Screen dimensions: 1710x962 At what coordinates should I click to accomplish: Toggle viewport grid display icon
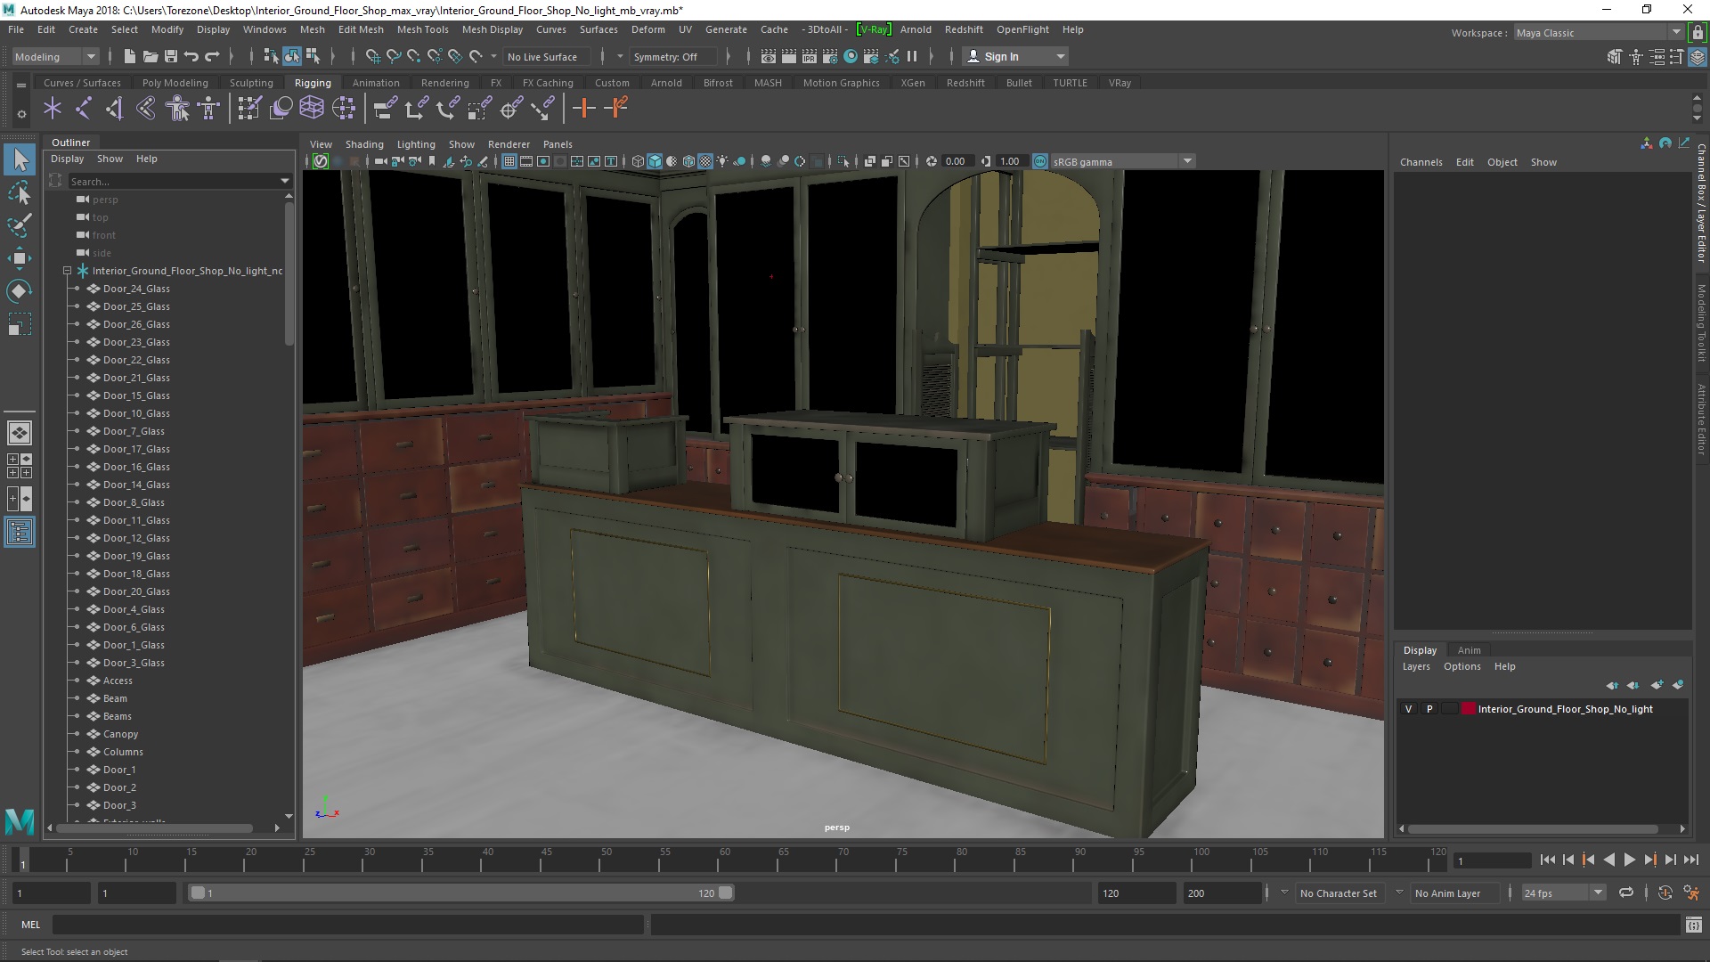point(509,161)
